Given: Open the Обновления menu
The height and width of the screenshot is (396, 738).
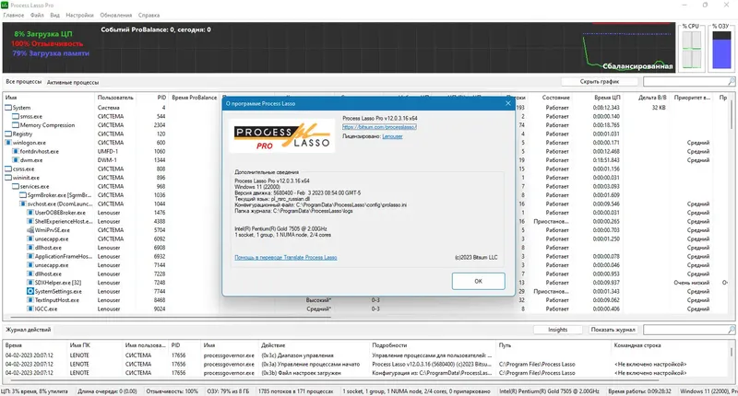Looking at the screenshot, I should [x=116, y=15].
